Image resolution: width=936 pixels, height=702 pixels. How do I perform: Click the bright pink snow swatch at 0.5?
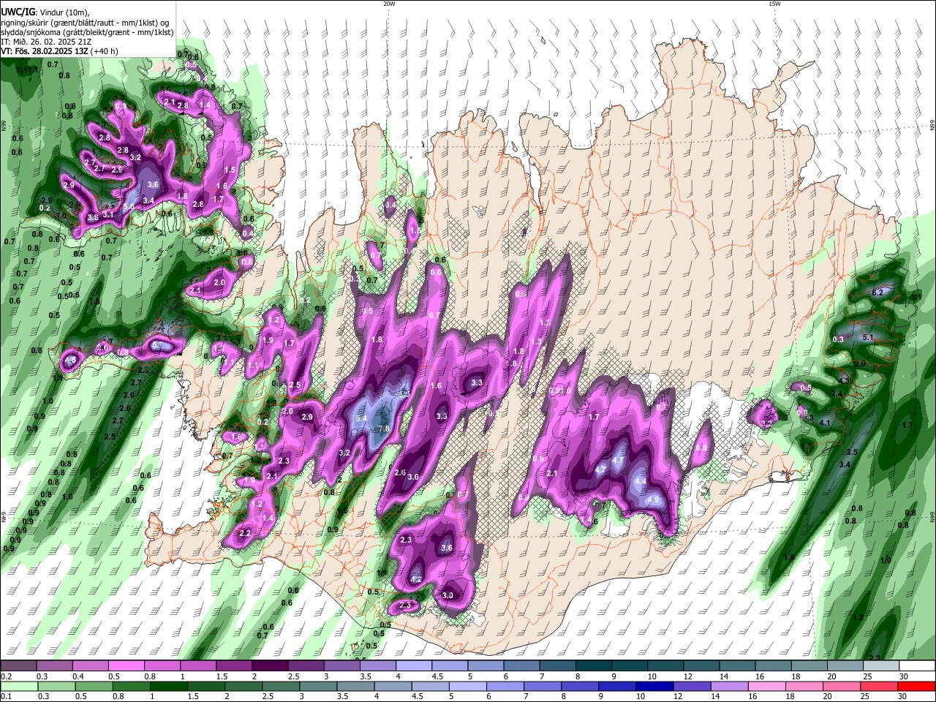(126, 666)
